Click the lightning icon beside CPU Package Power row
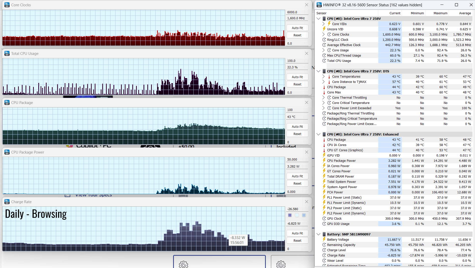Screen dimensions: 475x268 point(324,161)
